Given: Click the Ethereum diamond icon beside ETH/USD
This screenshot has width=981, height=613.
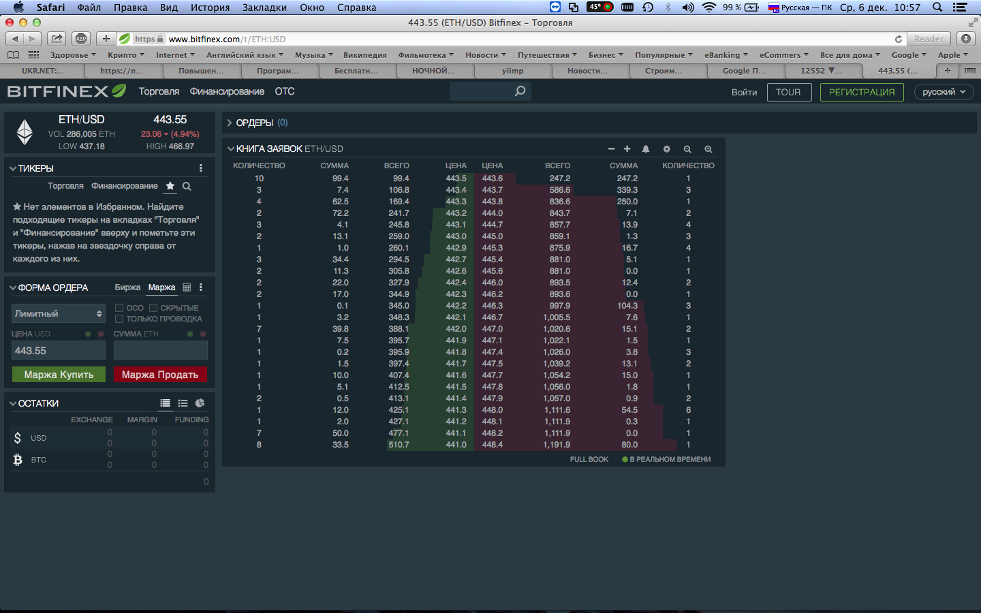Looking at the screenshot, I should (25, 132).
